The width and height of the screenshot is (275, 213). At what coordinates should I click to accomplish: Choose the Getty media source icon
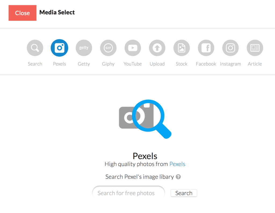pos(84,48)
